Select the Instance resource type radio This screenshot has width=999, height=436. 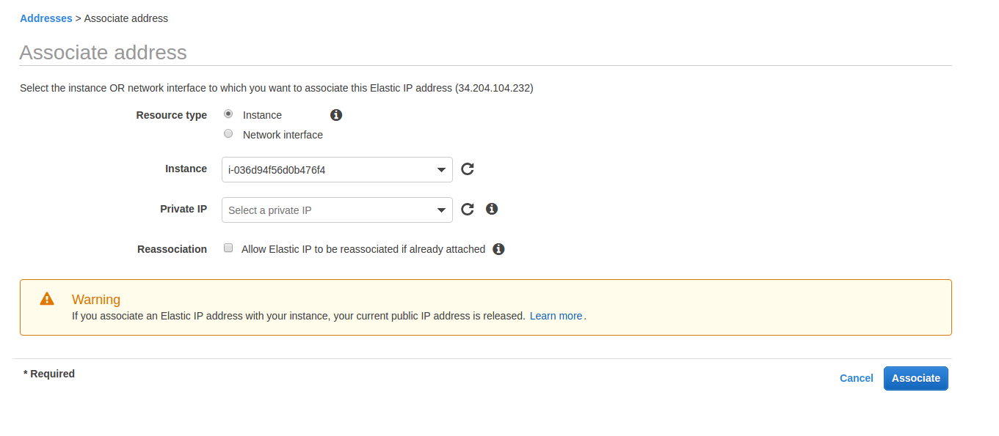[228, 114]
